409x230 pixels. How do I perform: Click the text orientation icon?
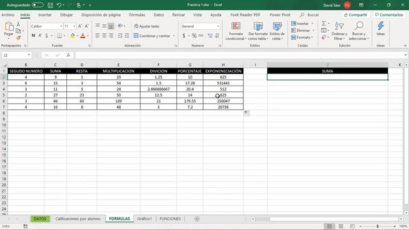pyautogui.click(x=120, y=26)
